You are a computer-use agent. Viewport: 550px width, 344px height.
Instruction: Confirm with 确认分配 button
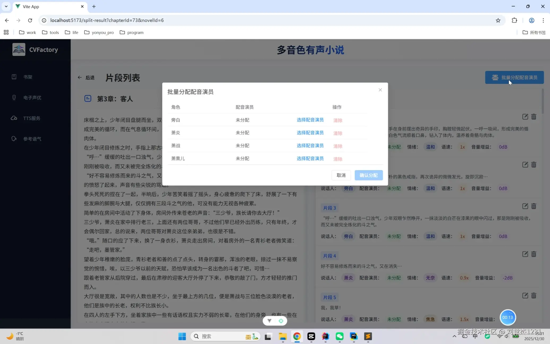368,175
